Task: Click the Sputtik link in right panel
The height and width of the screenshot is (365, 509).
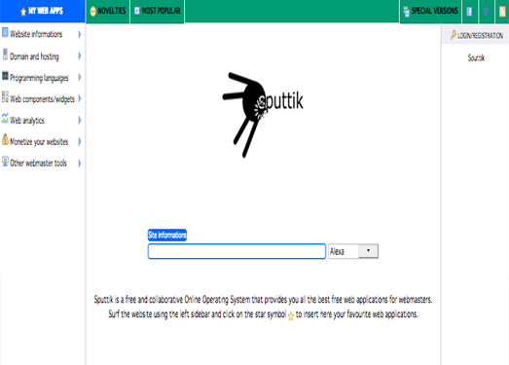Action: (476, 57)
